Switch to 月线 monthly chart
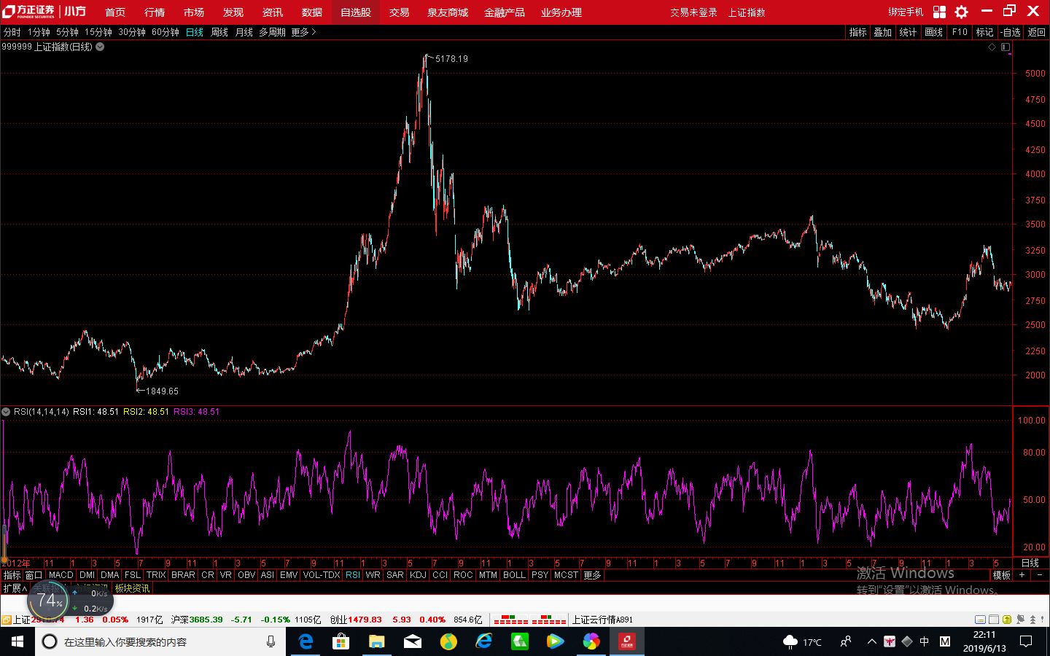Screen dimensions: 1050x656 tap(244, 32)
